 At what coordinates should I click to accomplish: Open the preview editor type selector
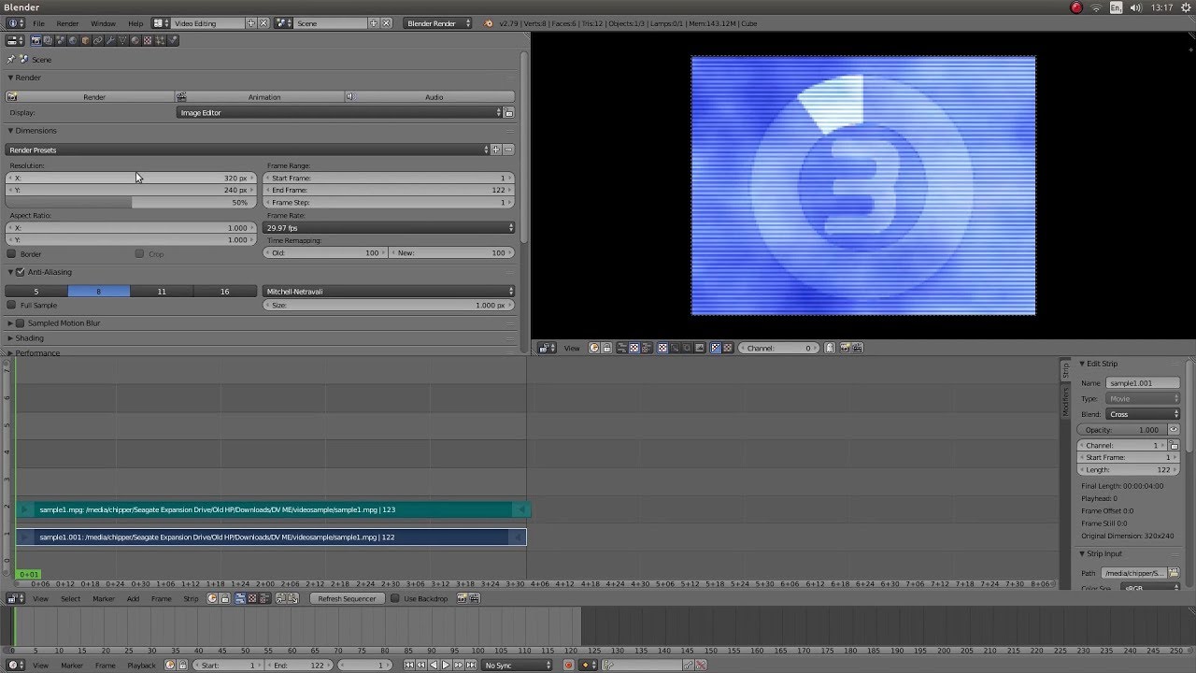tap(547, 348)
